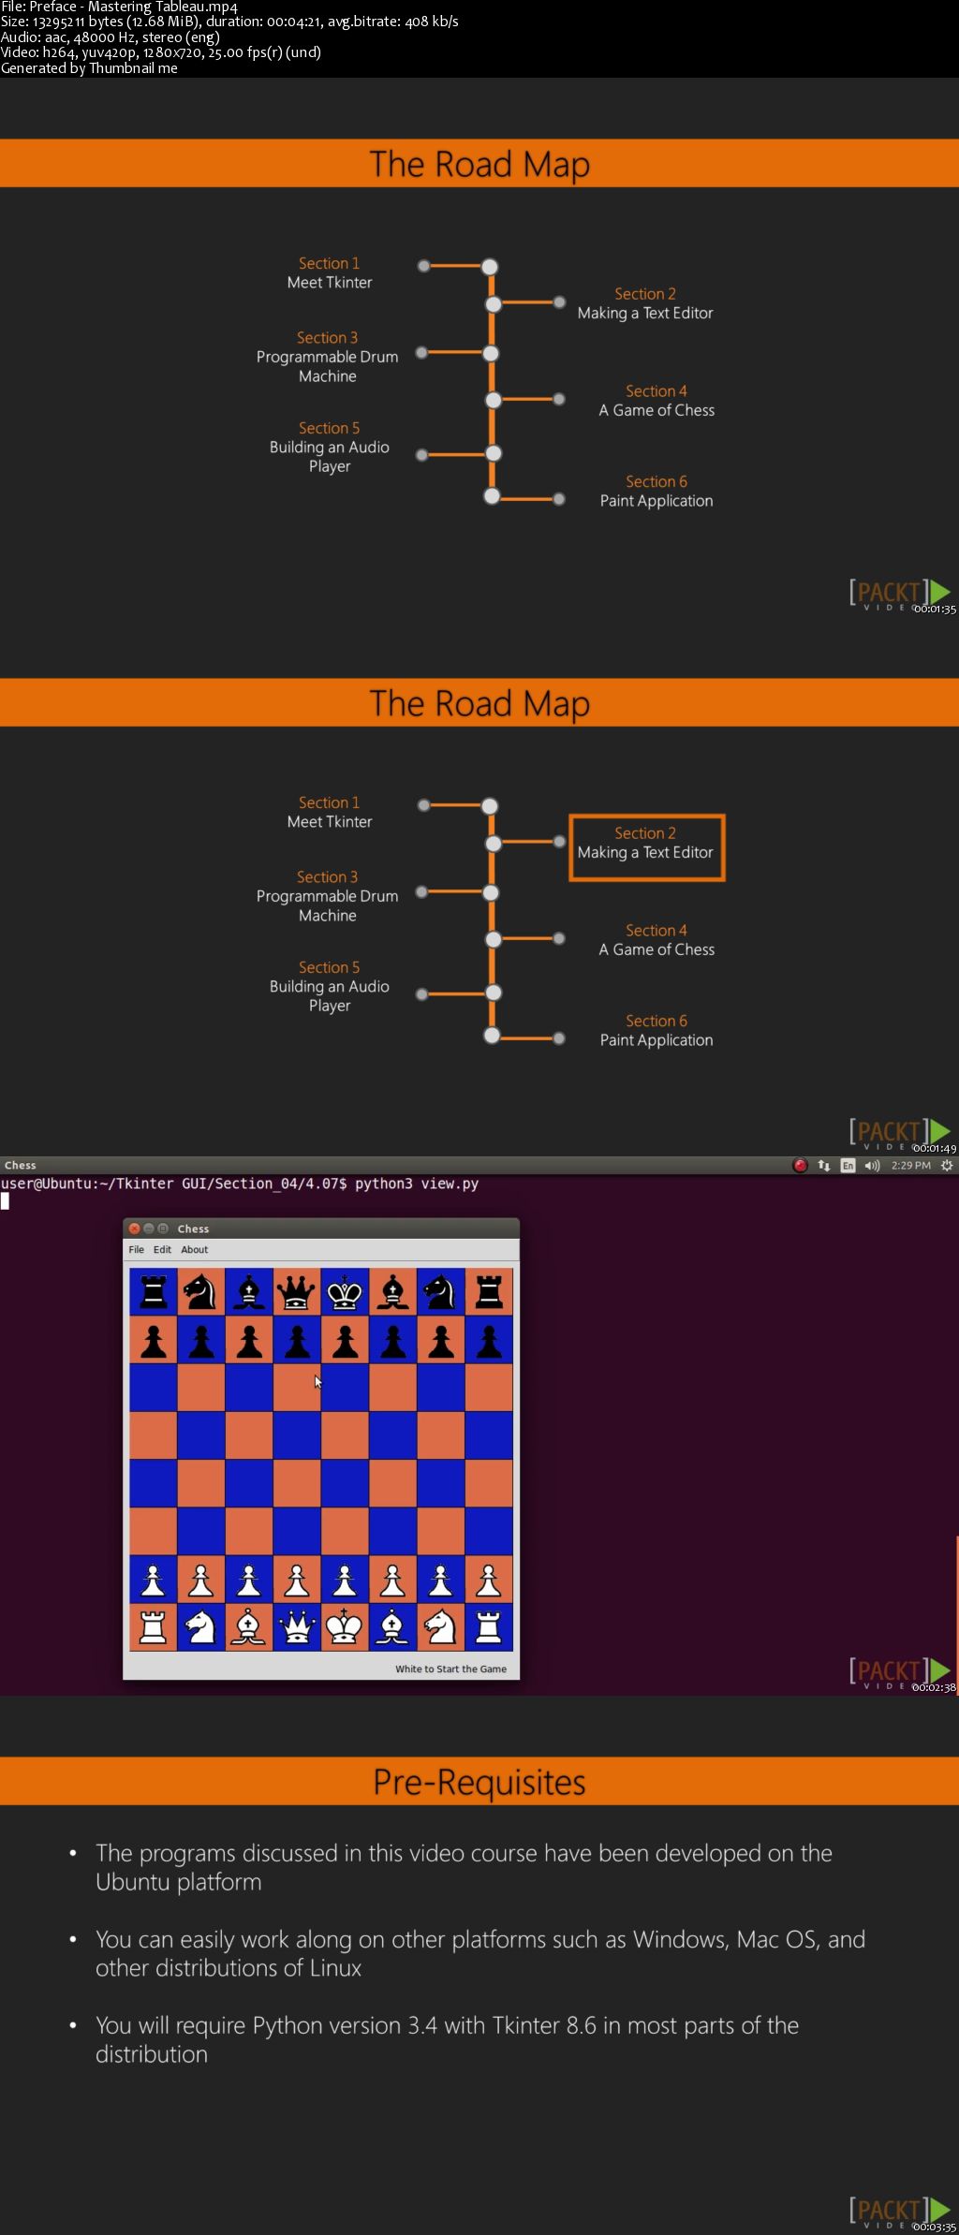Open the session gear menu in the top bar

click(x=947, y=1165)
